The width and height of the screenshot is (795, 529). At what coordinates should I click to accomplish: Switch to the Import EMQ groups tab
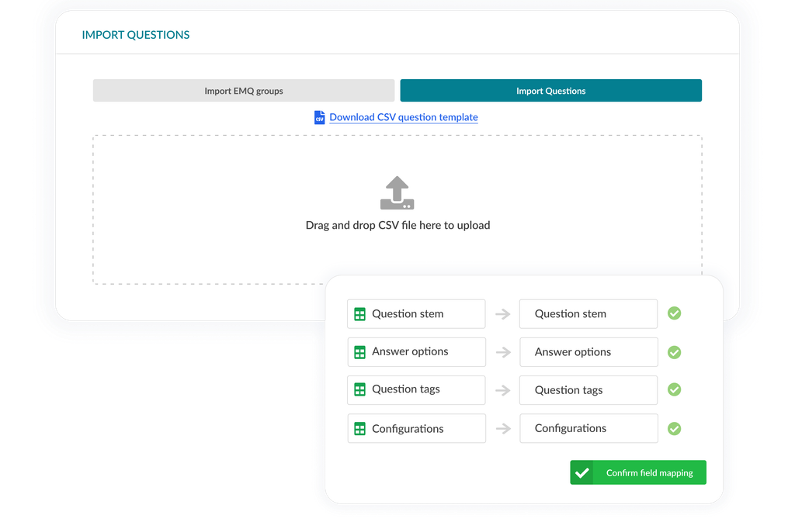pyautogui.click(x=243, y=90)
